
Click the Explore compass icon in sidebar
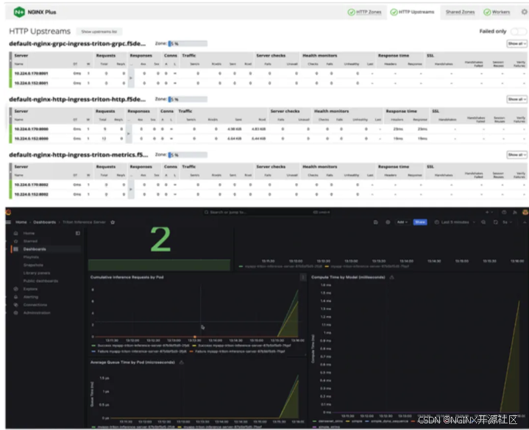coord(15,289)
